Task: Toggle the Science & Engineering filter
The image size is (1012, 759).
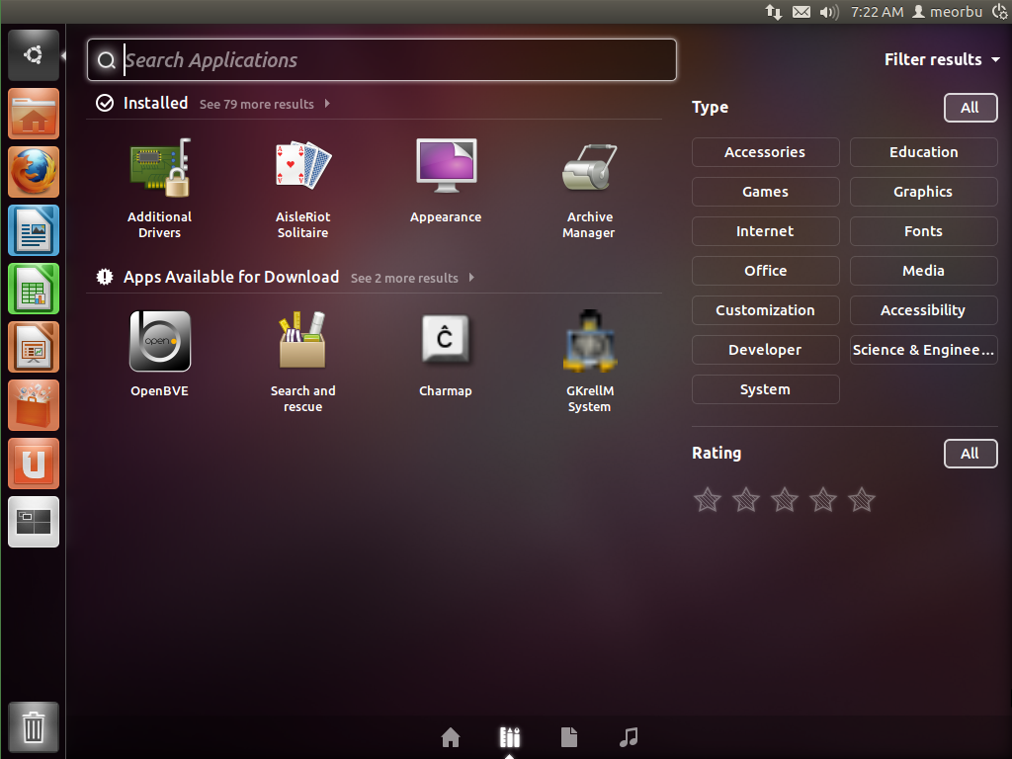Action: pyautogui.click(x=923, y=350)
